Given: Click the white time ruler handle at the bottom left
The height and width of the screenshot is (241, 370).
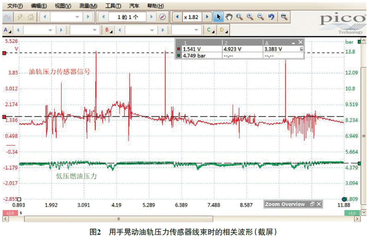Looking at the screenshot, I should click(x=19, y=199).
